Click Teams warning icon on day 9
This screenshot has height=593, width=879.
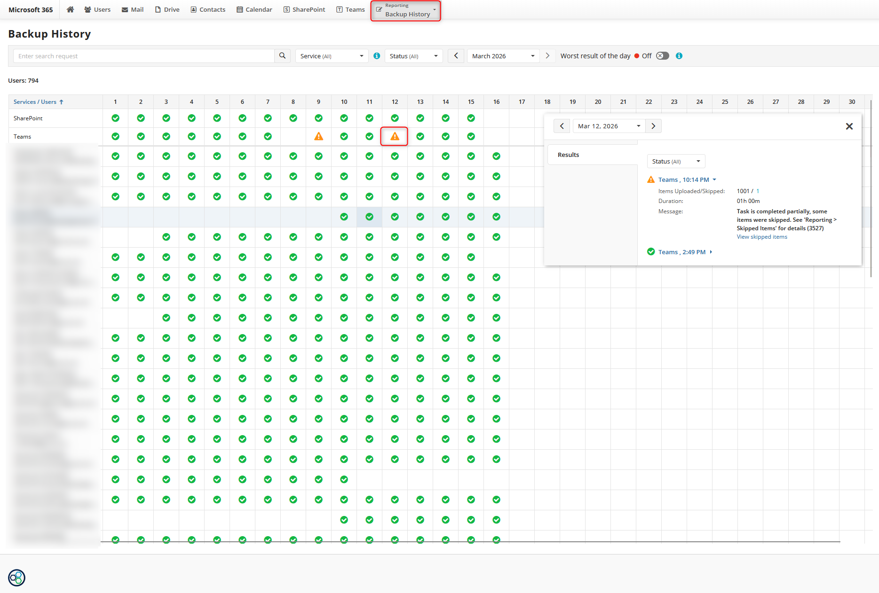tap(318, 137)
